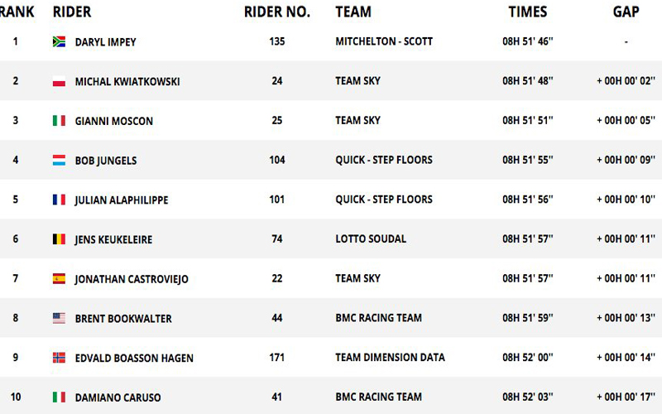Click the GAP column header

(626, 12)
